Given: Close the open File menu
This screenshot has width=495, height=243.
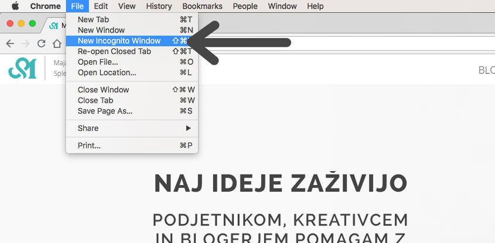Looking at the screenshot, I should click(x=77, y=6).
